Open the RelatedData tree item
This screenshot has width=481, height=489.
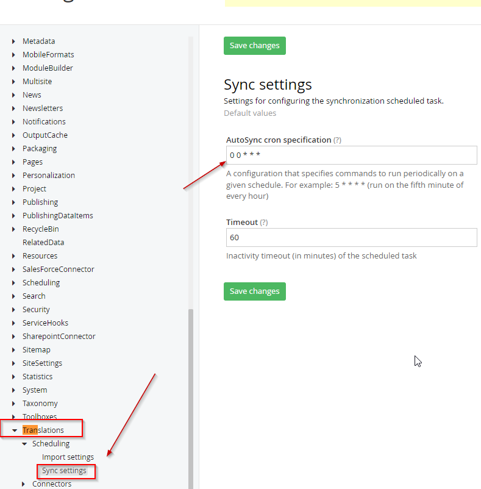43,242
